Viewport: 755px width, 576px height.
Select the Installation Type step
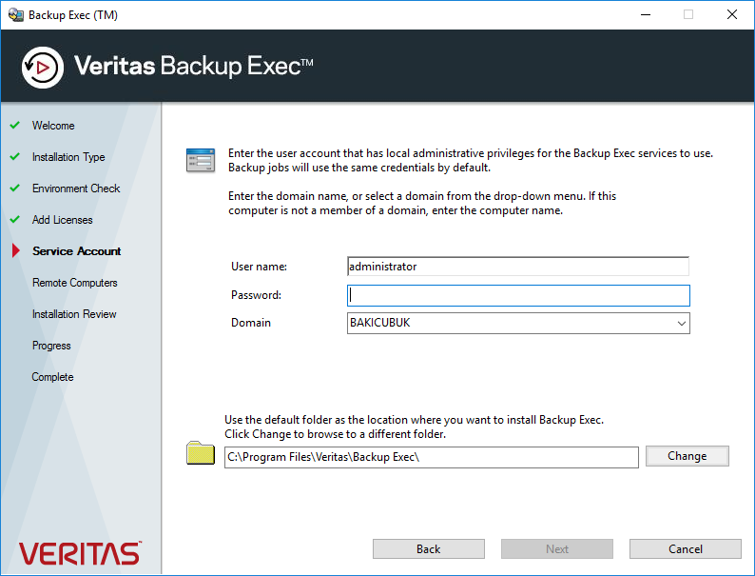coord(68,157)
